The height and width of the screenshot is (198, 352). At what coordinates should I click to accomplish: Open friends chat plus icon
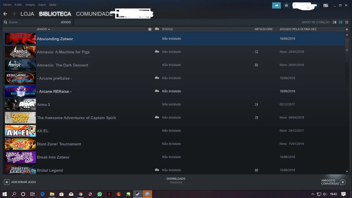pos(343,182)
